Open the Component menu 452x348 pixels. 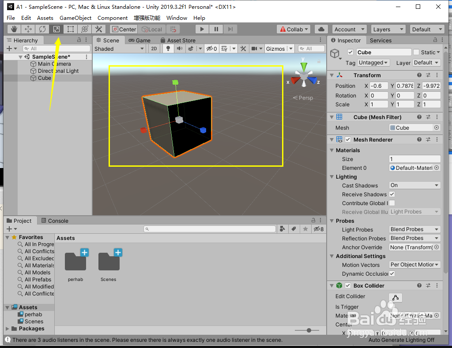pos(113,18)
